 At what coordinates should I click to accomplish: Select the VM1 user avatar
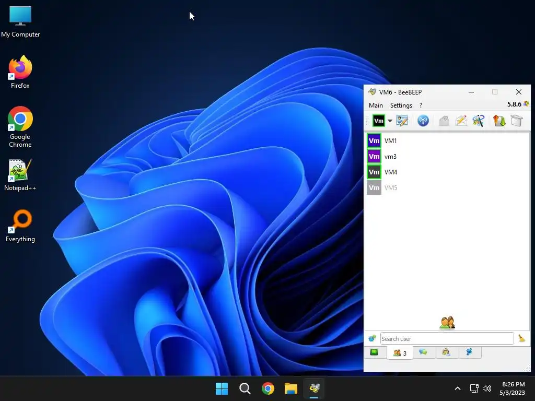[374, 141]
